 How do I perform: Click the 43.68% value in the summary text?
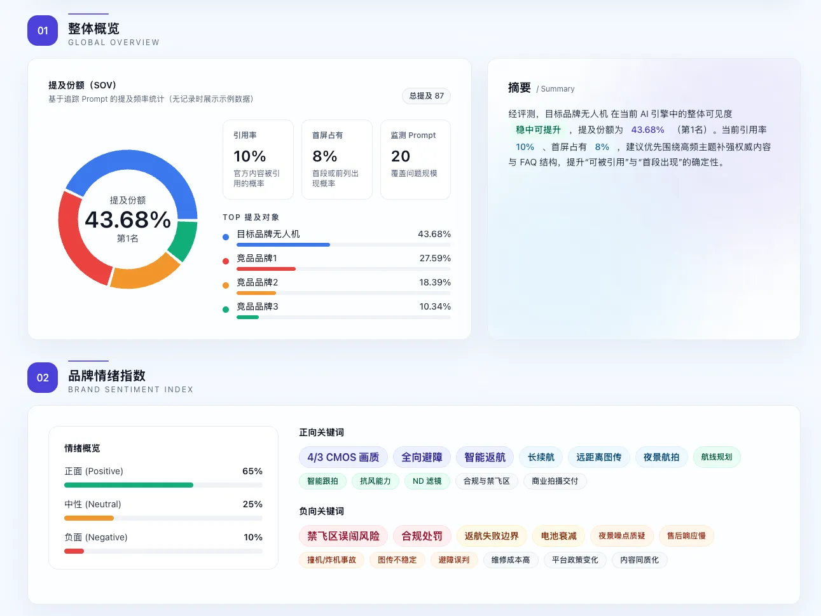(648, 130)
